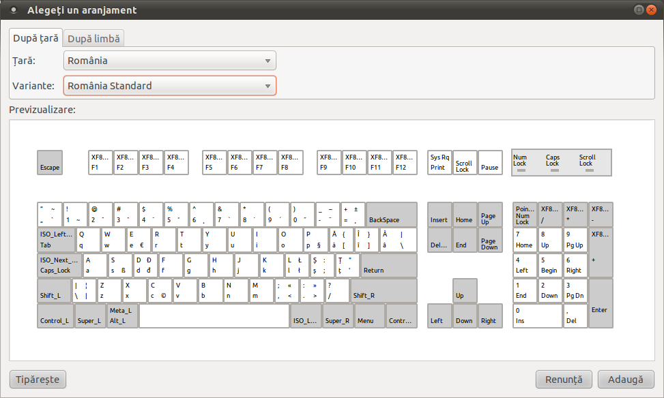The width and height of the screenshot is (664, 398).
Task: Click the 1 key with exclamation mark
Action: pos(75,215)
